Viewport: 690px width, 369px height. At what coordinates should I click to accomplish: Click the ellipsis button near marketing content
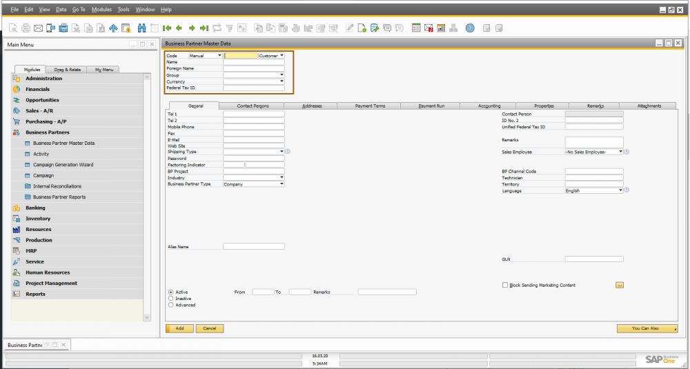(620, 285)
